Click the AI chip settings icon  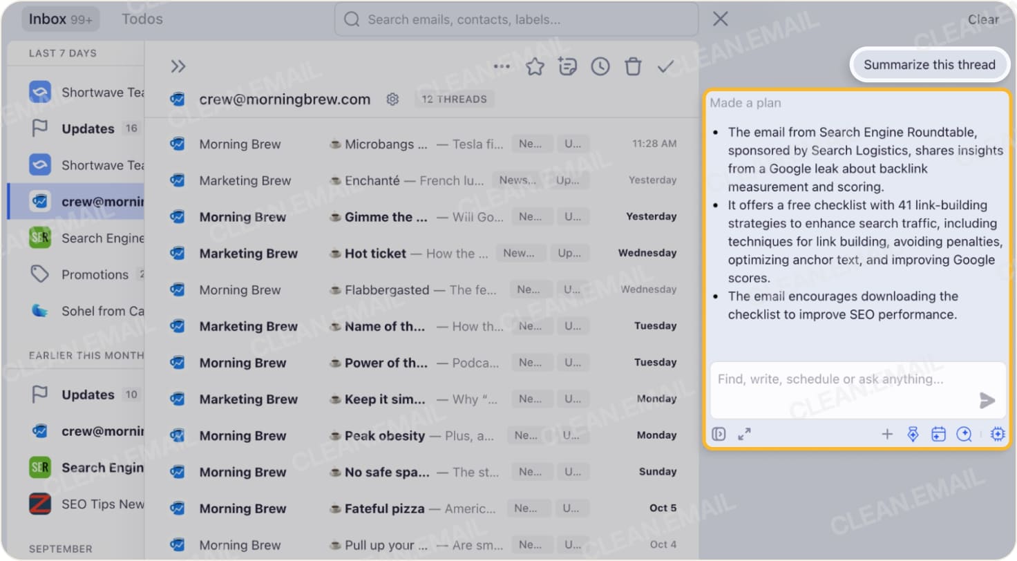point(998,434)
